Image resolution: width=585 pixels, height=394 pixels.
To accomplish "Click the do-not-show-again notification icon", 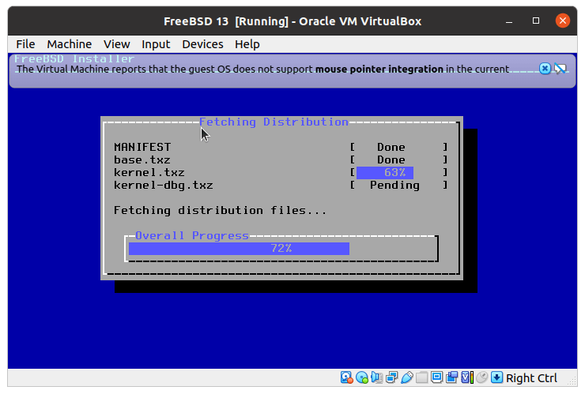I will coord(560,69).
